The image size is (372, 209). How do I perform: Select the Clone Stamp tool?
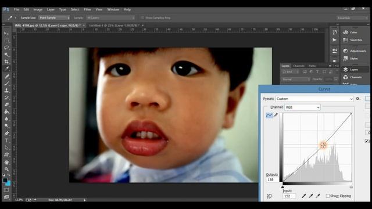[6, 91]
